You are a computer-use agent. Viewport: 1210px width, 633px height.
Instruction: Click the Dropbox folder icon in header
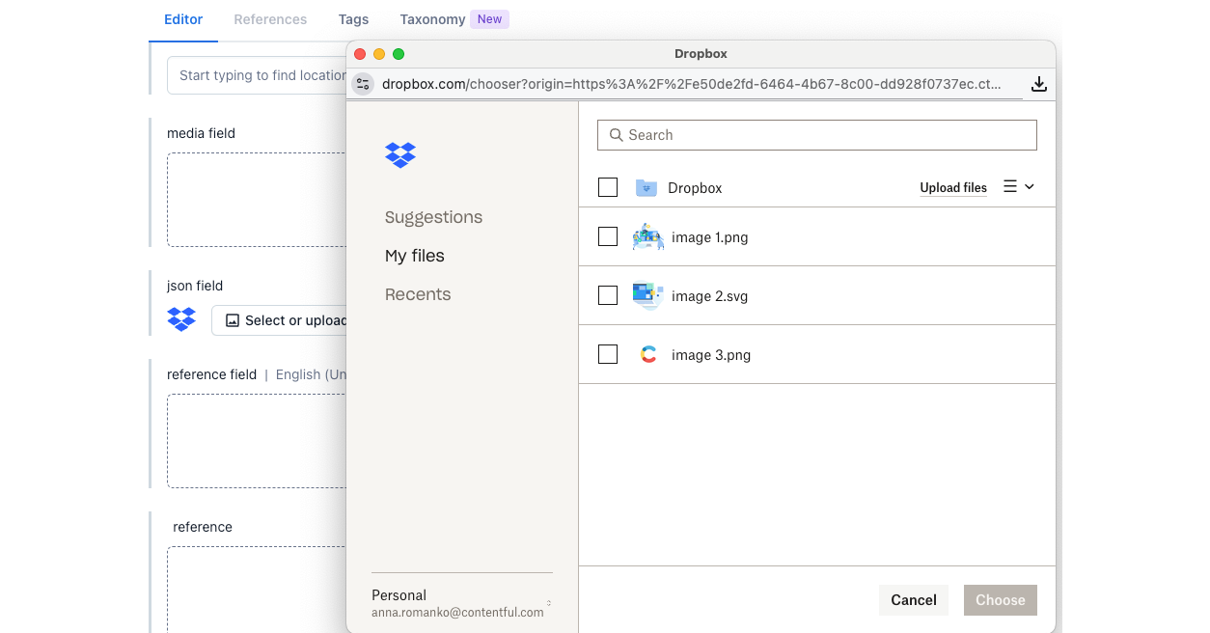[x=646, y=188]
